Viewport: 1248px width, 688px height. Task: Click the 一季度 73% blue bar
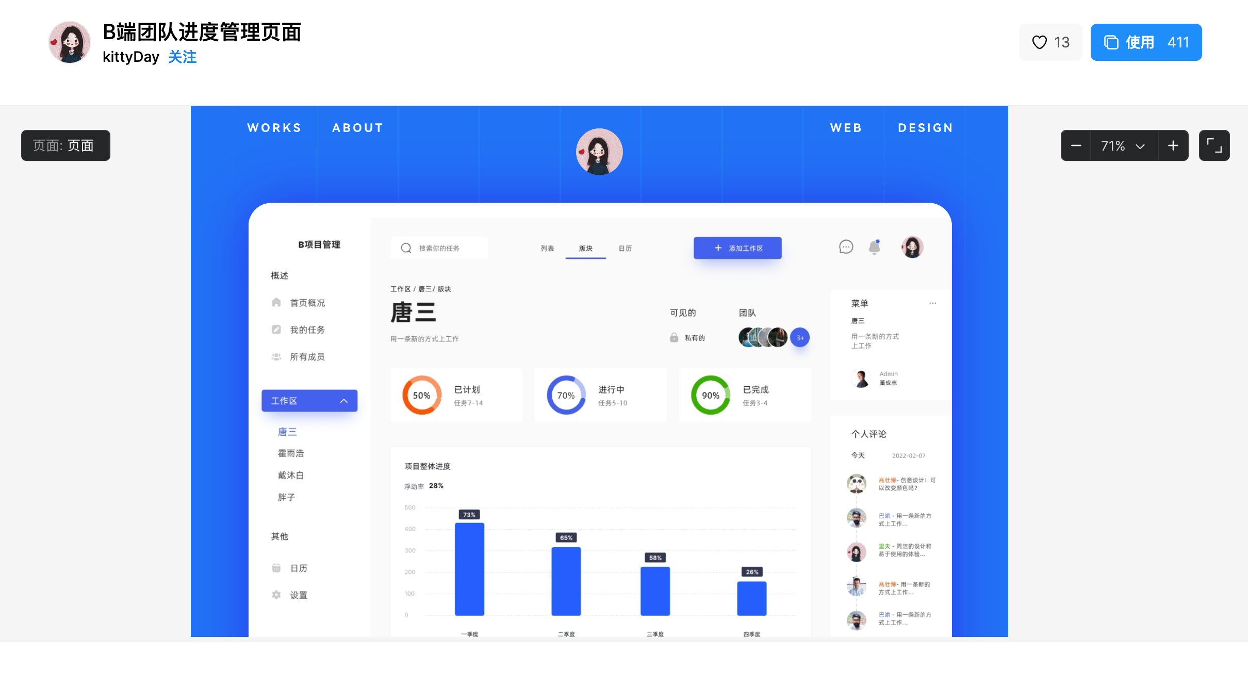pyautogui.click(x=469, y=568)
